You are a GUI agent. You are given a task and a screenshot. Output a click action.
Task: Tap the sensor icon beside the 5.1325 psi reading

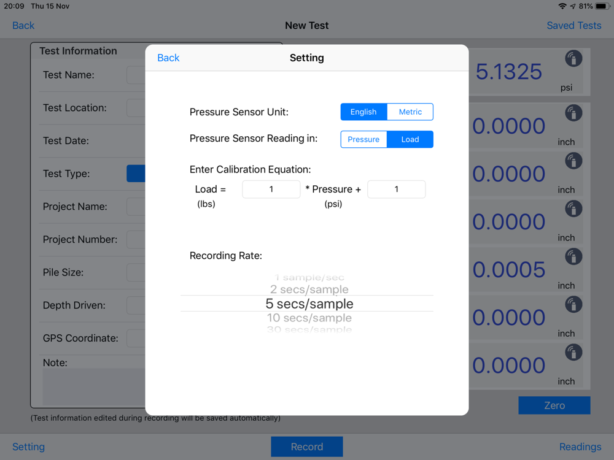coord(573,59)
